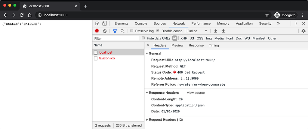The height and width of the screenshot is (129, 308).
Task: Enable Hide data URLs checkbox
Action: pos(143,38)
